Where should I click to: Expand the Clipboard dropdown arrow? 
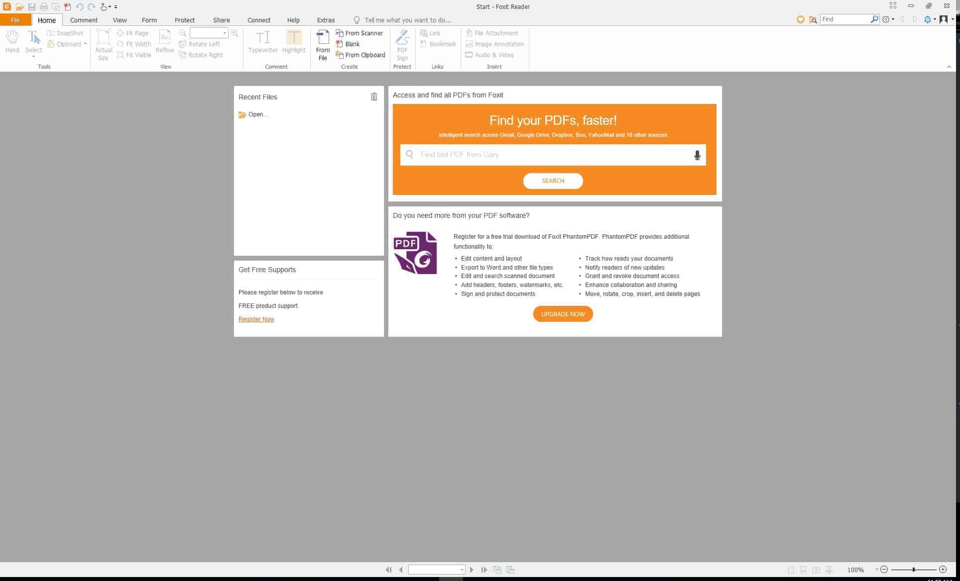[x=85, y=44]
